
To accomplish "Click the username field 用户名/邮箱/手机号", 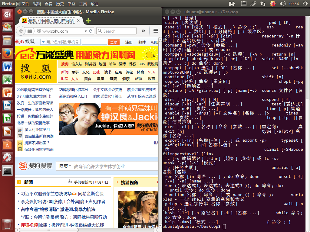I will tap(63, 42).
